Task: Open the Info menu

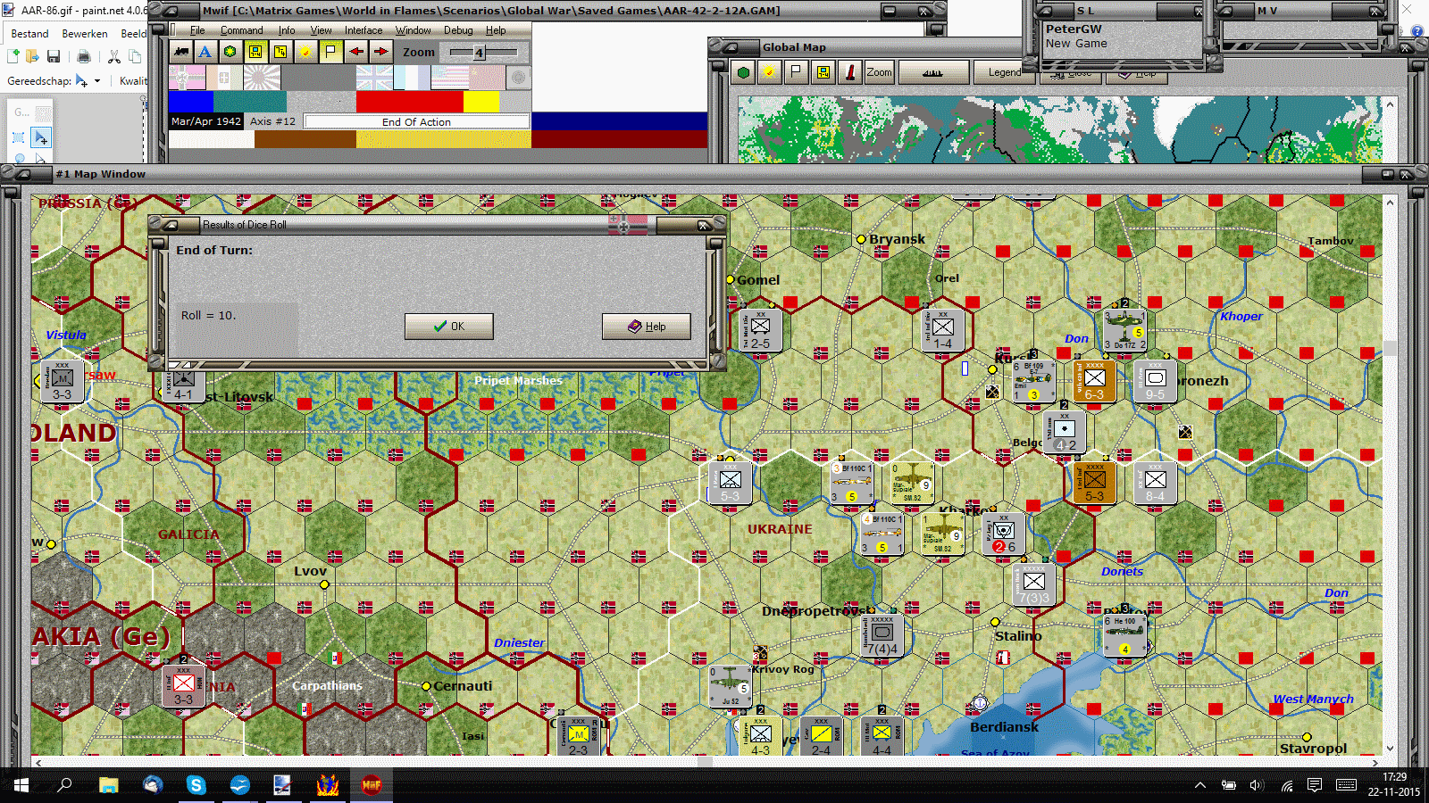Action: point(287,30)
